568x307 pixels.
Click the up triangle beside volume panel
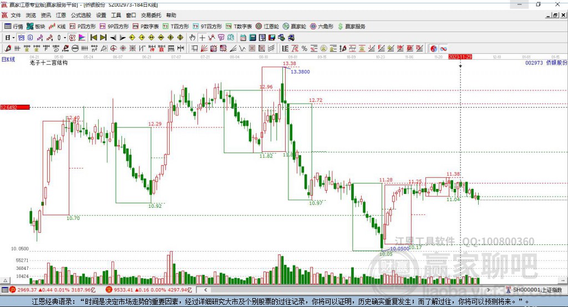5,280
